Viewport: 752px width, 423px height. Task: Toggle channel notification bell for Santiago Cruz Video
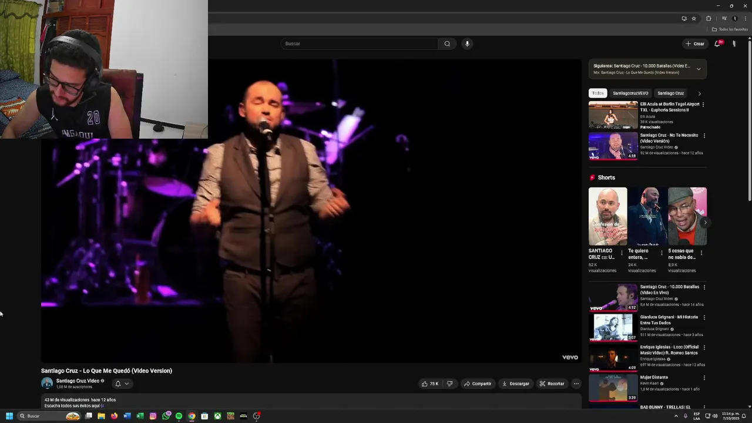pyautogui.click(x=117, y=384)
